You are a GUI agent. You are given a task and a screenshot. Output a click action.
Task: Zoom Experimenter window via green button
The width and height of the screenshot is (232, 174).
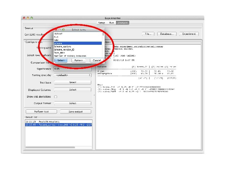click(32, 18)
